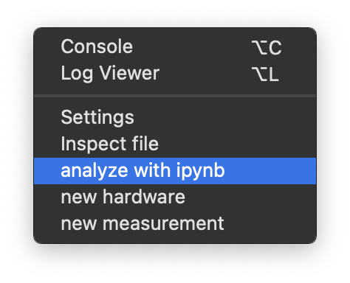Choose Settings in the menu
Viewport: 350px width, 283px height.
click(175, 117)
